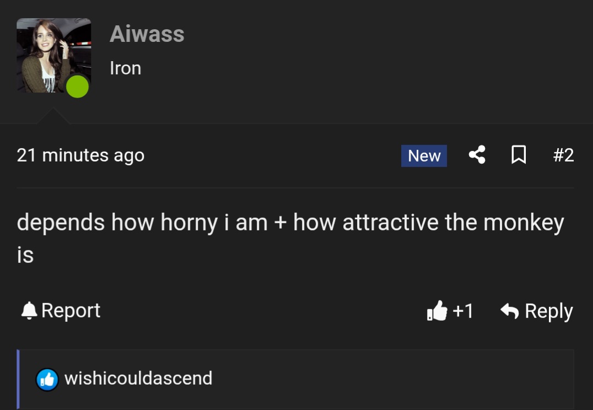Click the thumbs-up icon beside +1
593x410 pixels.
click(437, 311)
